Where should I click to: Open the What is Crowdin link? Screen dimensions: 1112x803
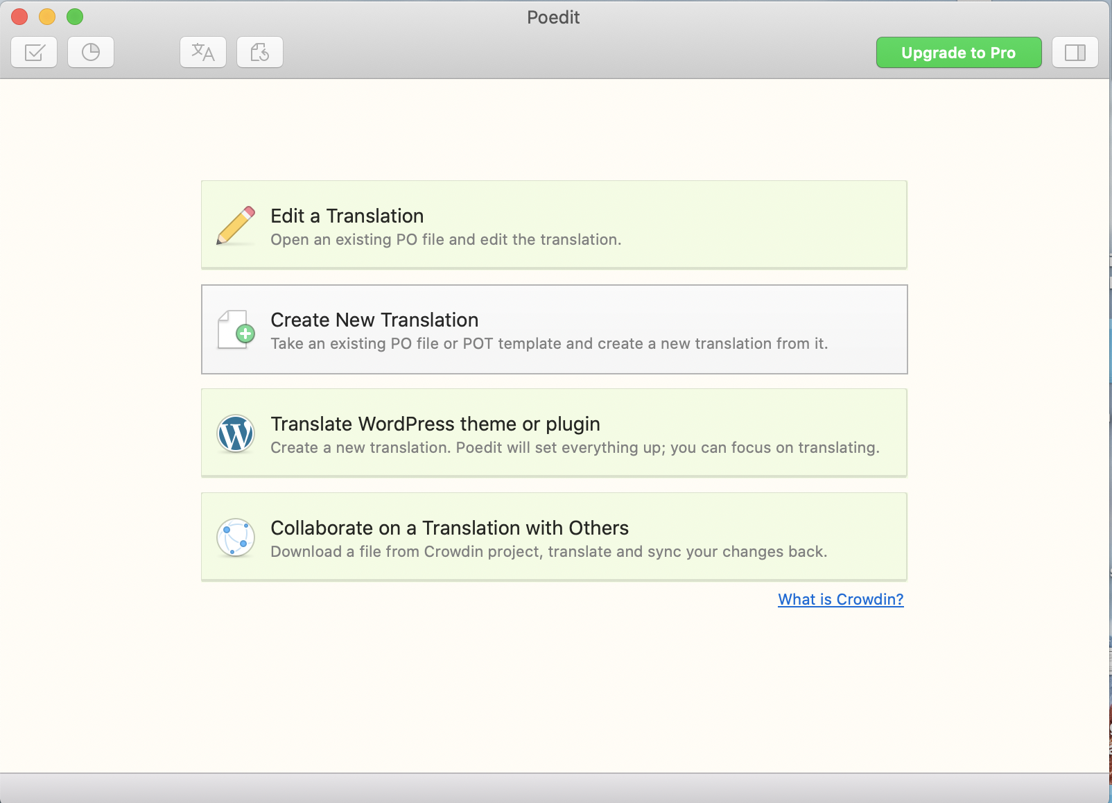[840, 599]
